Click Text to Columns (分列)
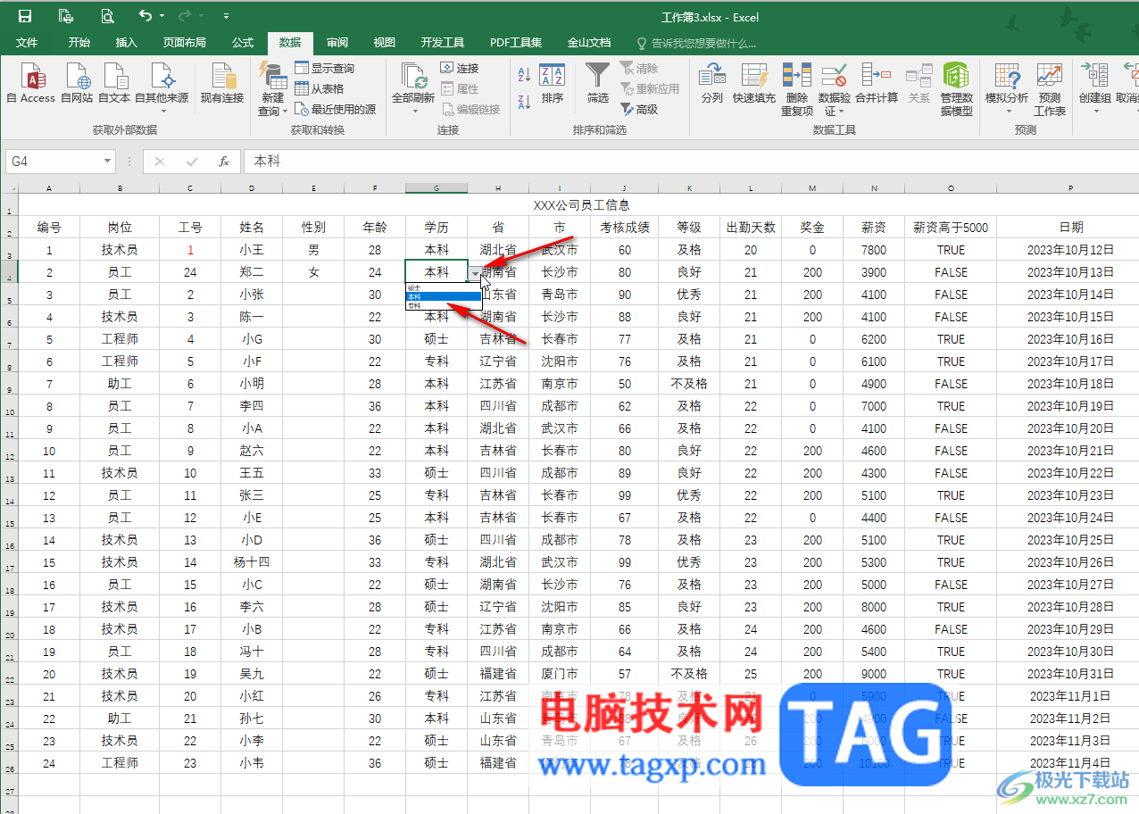 [x=711, y=84]
